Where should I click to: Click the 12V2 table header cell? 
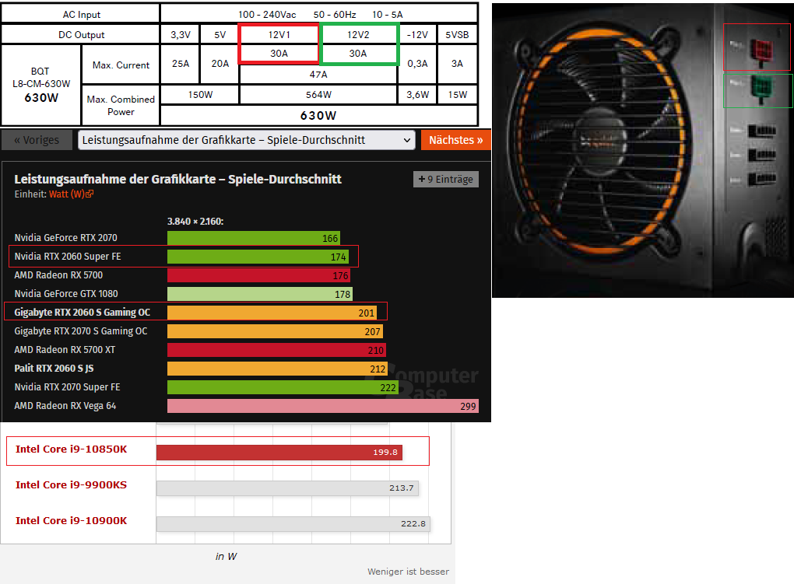click(x=358, y=34)
